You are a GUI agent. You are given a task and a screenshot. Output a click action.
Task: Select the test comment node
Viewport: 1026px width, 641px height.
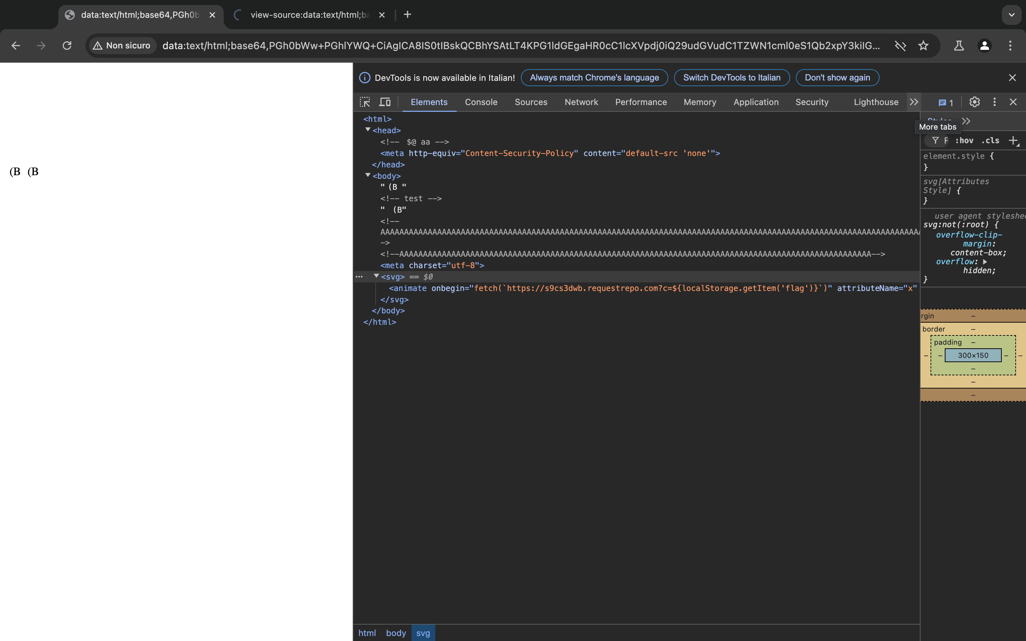tap(411, 198)
